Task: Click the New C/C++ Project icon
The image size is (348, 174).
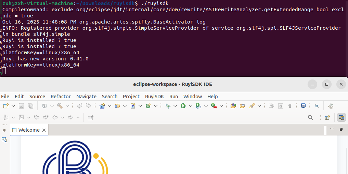Action: pyautogui.click(x=102, y=106)
